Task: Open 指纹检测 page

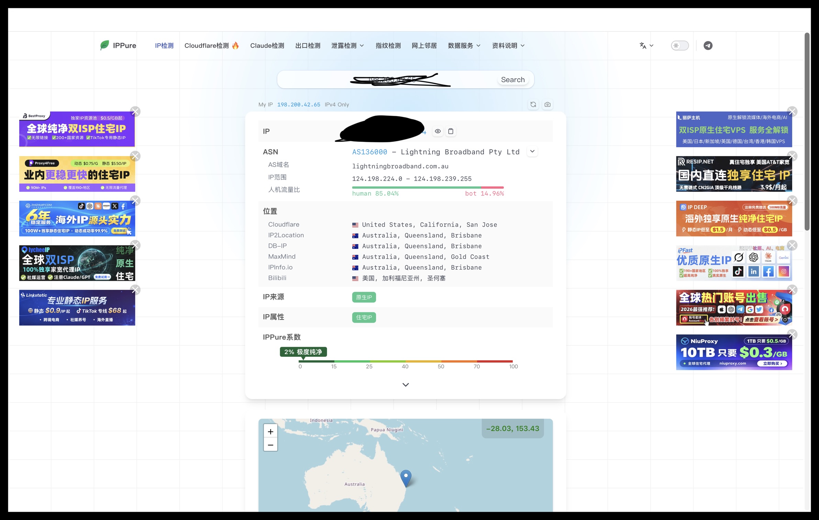Action: [388, 46]
